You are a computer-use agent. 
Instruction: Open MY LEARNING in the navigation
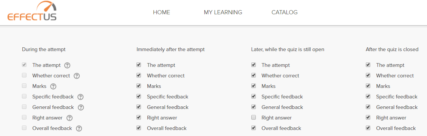click(223, 12)
